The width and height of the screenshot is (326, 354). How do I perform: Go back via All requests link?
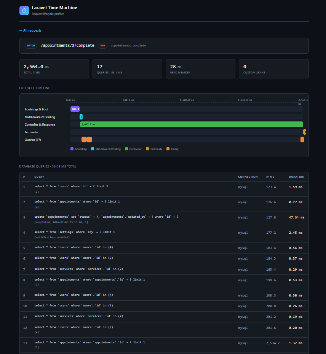tap(30, 30)
